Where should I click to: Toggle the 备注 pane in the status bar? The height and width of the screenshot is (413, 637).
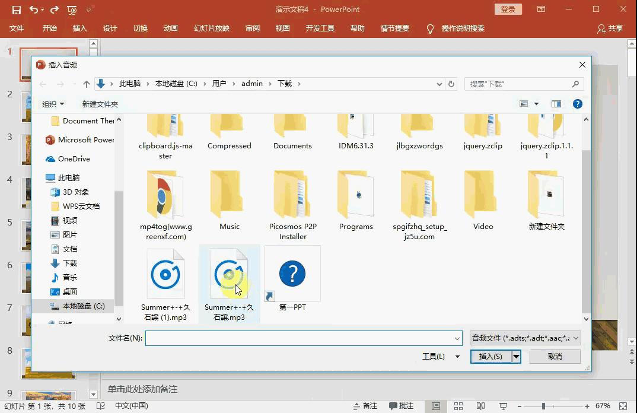(365, 407)
